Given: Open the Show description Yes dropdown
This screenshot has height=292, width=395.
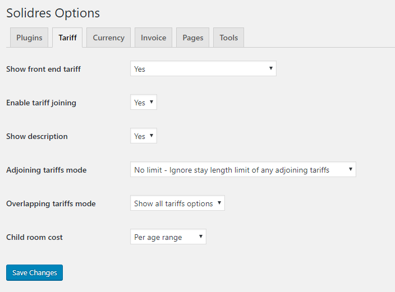Looking at the screenshot, I should 144,136.
